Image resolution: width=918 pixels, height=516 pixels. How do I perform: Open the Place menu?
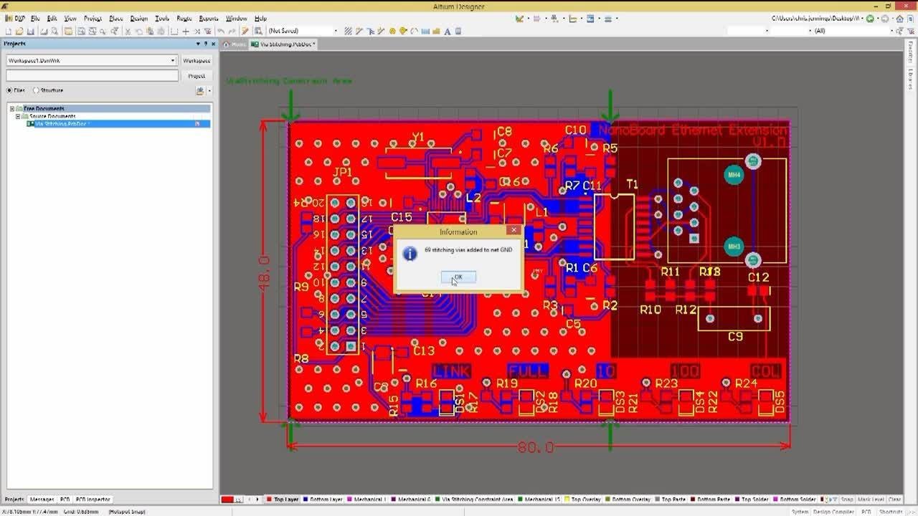[x=115, y=19]
